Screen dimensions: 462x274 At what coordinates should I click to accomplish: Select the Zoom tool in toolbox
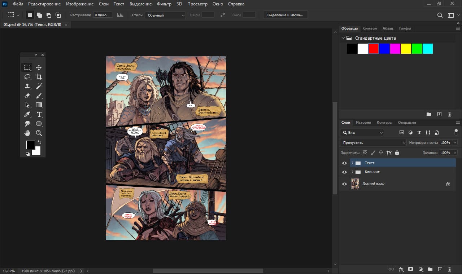[39, 133]
